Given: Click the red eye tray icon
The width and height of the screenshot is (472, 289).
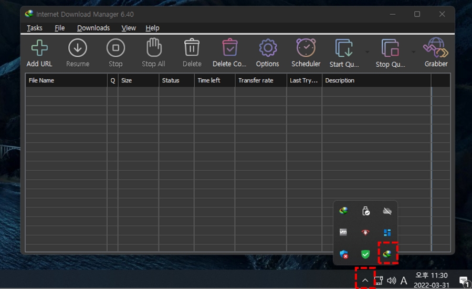Looking at the screenshot, I should (x=365, y=232).
